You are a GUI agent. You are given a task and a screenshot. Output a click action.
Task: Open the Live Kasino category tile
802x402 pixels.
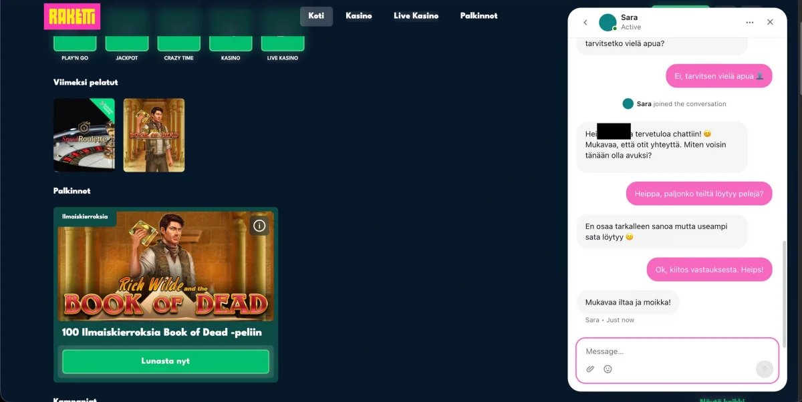click(283, 45)
